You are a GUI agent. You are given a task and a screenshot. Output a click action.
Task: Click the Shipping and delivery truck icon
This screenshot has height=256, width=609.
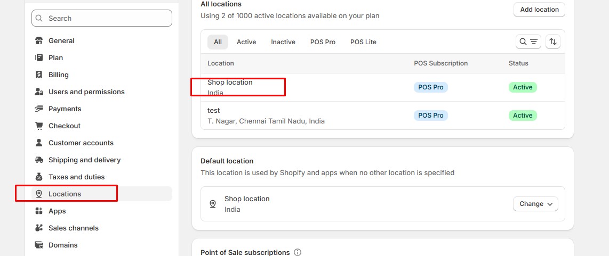coord(39,160)
